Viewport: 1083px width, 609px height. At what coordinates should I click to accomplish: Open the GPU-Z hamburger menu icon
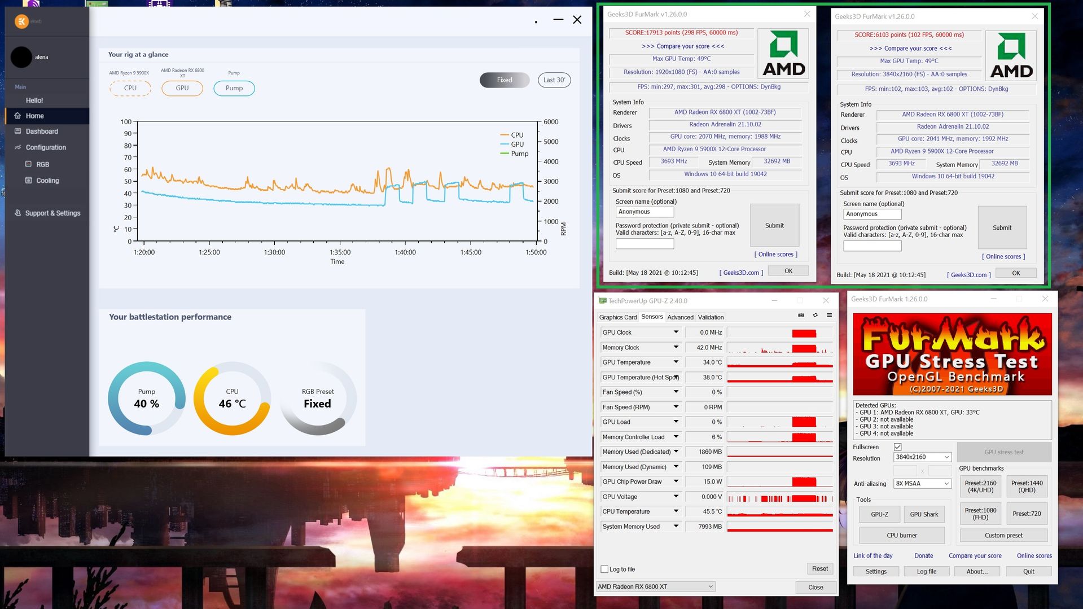pos(829,316)
